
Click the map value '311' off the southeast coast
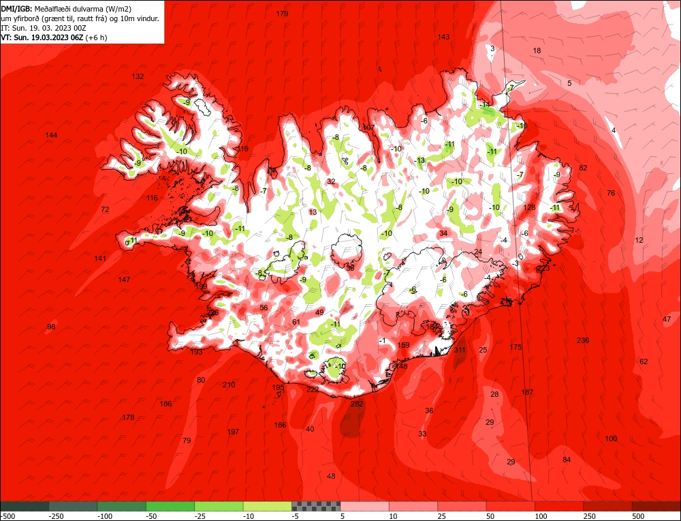[460, 350]
